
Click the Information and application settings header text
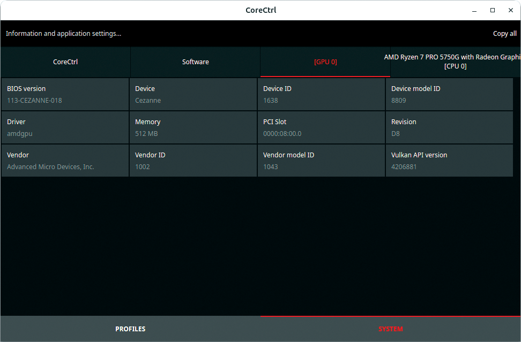(63, 34)
